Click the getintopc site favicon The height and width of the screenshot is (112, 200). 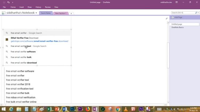tap(7, 40)
